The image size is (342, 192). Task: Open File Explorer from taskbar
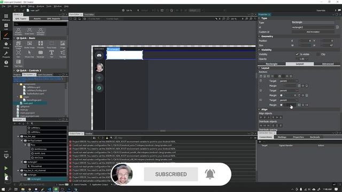coord(22,189)
